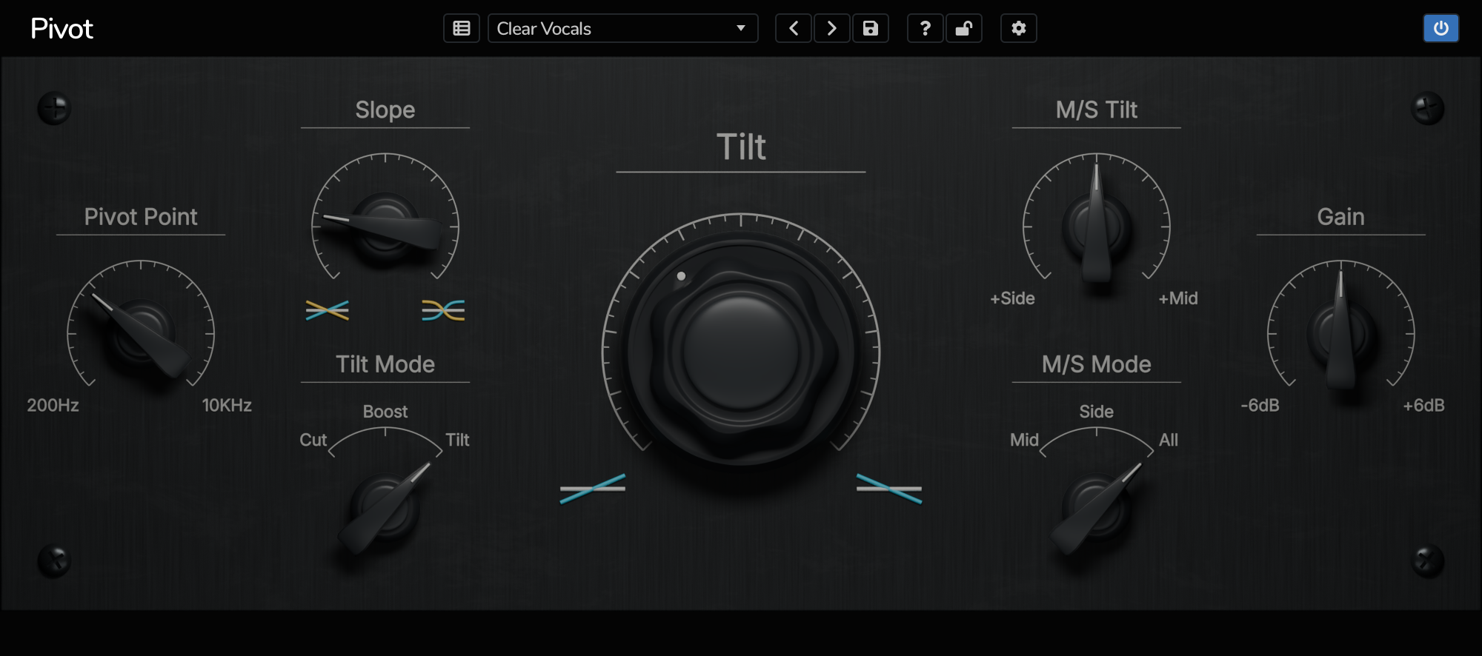Click the 10KHz pivot label
Viewport: 1482px width, 656px height.
pyautogui.click(x=227, y=406)
